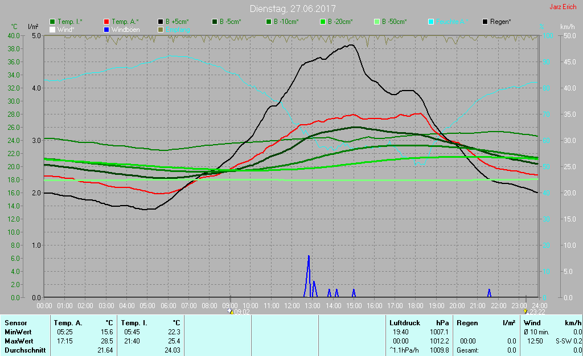The width and height of the screenshot is (583, 356).
Task: Select the B -10cm legend color box
Action: (269, 22)
